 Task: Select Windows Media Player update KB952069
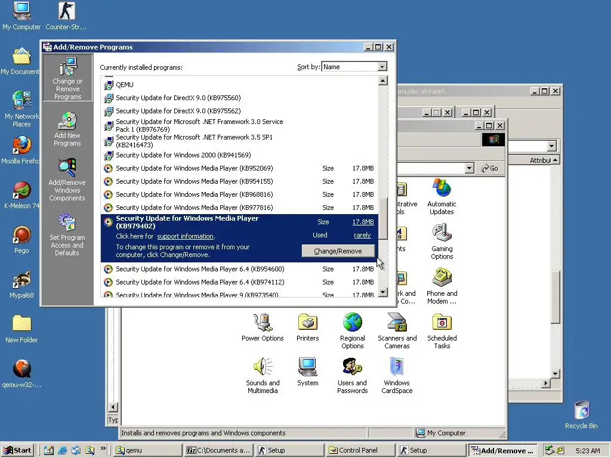[x=239, y=168]
